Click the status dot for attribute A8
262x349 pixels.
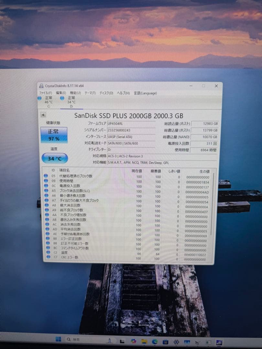point(47,205)
